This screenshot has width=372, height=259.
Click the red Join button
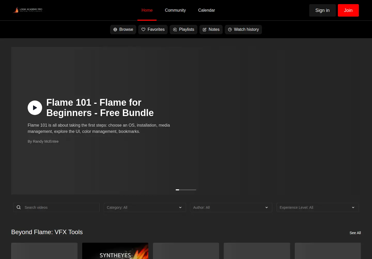pos(348,10)
